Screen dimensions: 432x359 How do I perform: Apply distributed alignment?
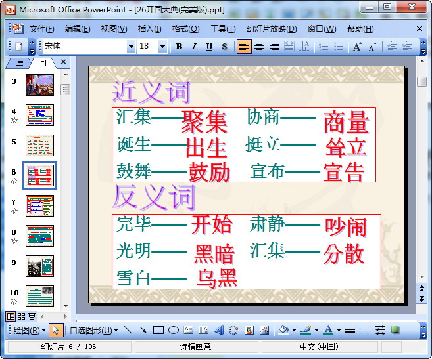(x=289, y=46)
